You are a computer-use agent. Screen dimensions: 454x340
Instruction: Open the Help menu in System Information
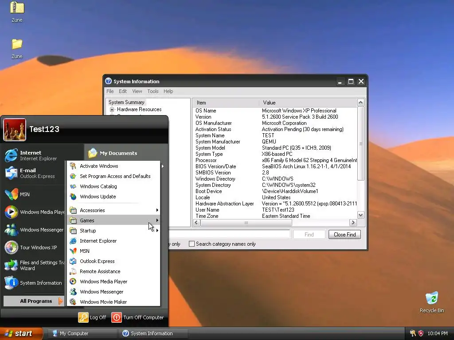[x=168, y=91]
